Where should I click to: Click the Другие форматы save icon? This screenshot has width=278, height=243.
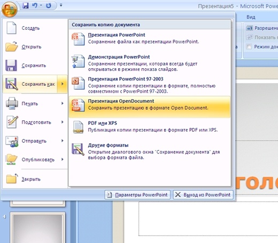pos(78,149)
